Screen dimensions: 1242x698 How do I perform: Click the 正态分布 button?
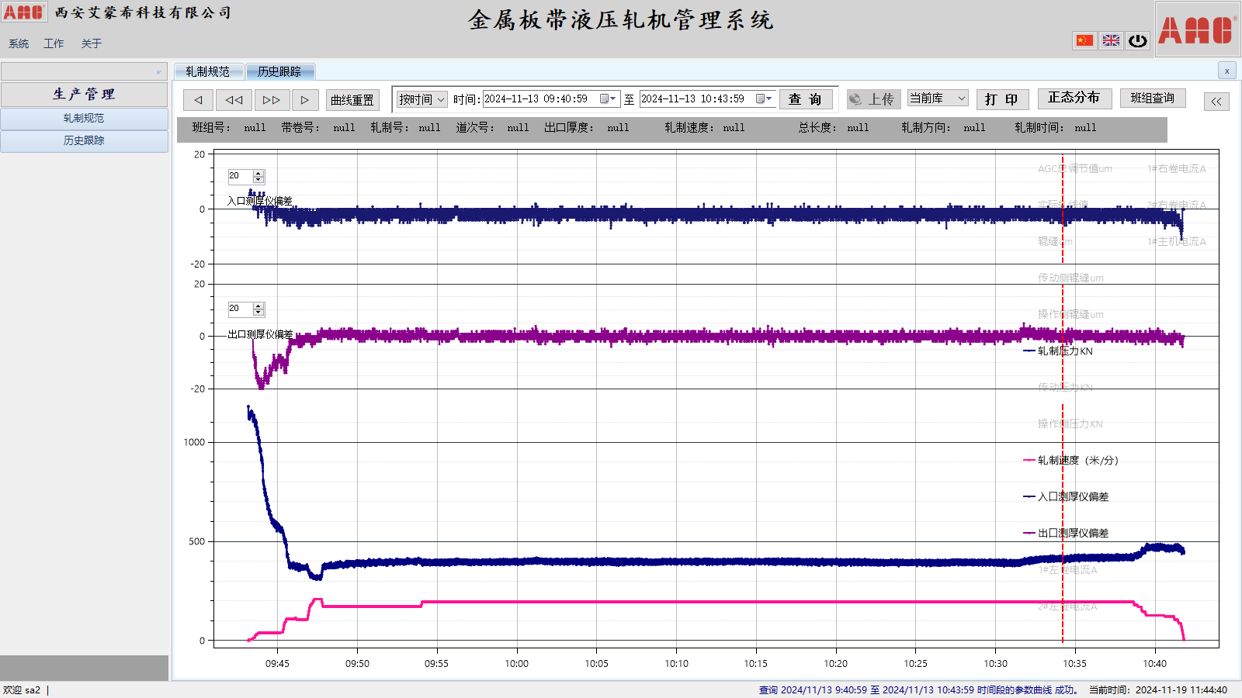[1074, 98]
